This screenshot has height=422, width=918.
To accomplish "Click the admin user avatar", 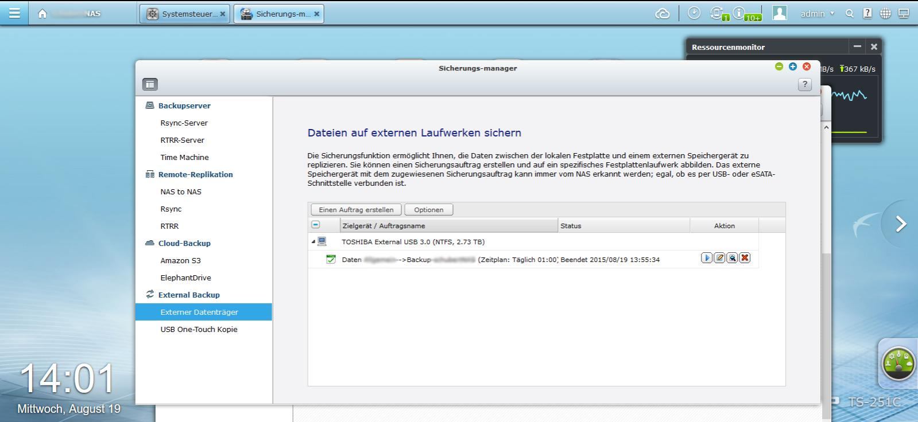I will pyautogui.click(x=779, y=13).
